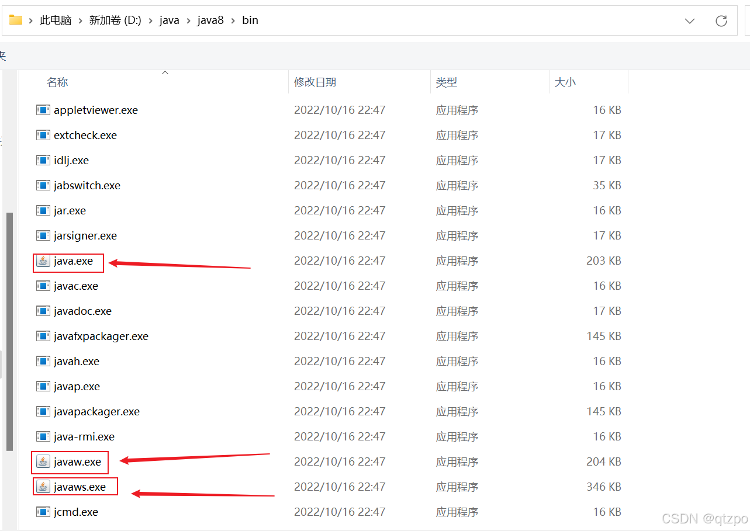
Task: Select the file name java.exe
Action: [73, 261]
